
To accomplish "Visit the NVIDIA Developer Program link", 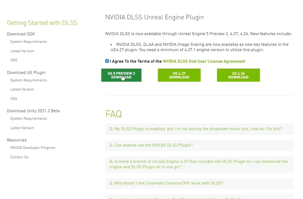I will click(33, 148).
